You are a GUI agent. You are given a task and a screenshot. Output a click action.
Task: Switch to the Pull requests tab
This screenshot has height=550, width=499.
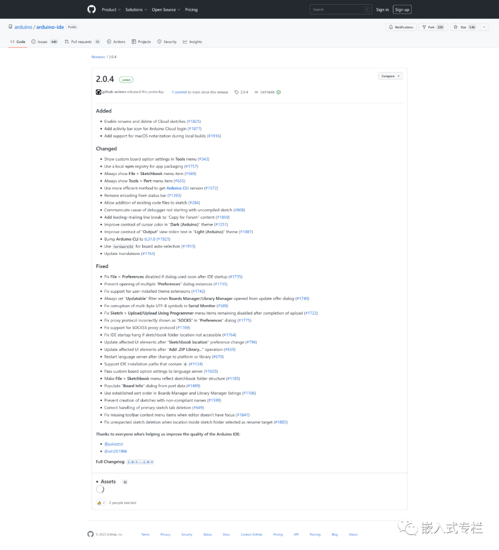82,42
